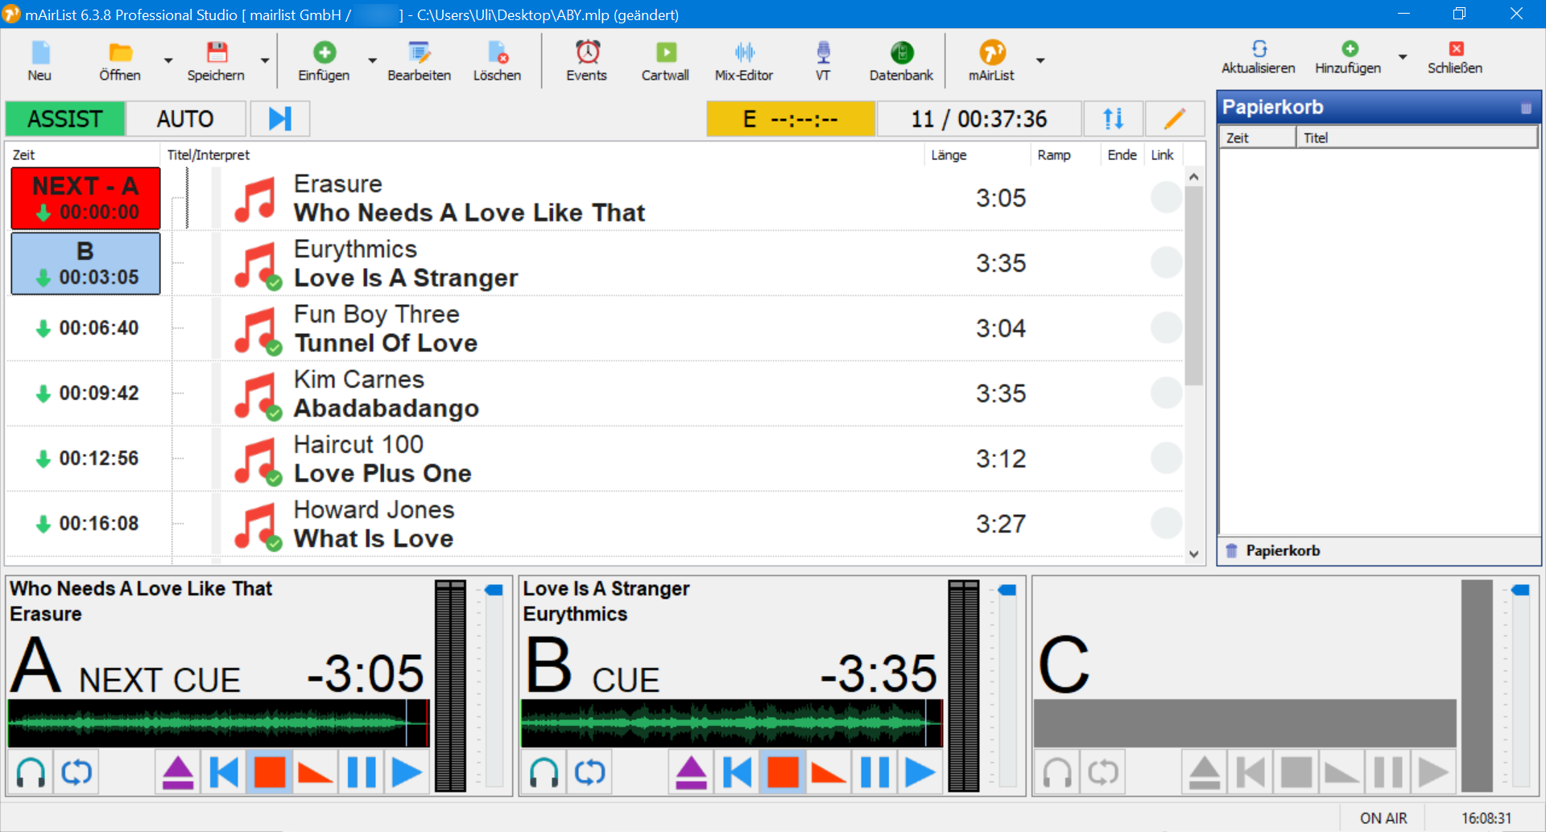Toggle loop on Player A
Viewport: 1546px width, 832px height.
pyautogui.click(x=76, y=772)
